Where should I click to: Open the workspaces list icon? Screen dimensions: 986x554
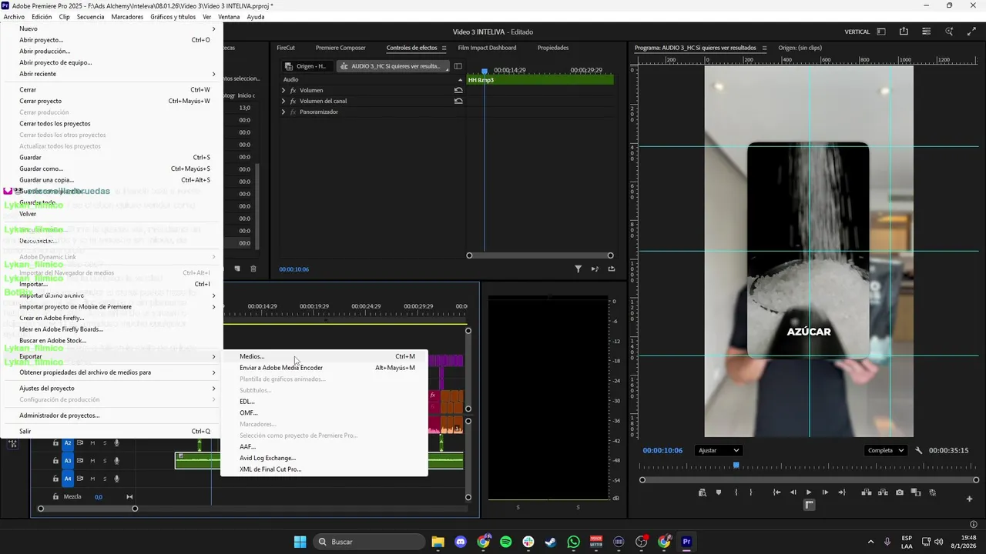tap(927, 32)
